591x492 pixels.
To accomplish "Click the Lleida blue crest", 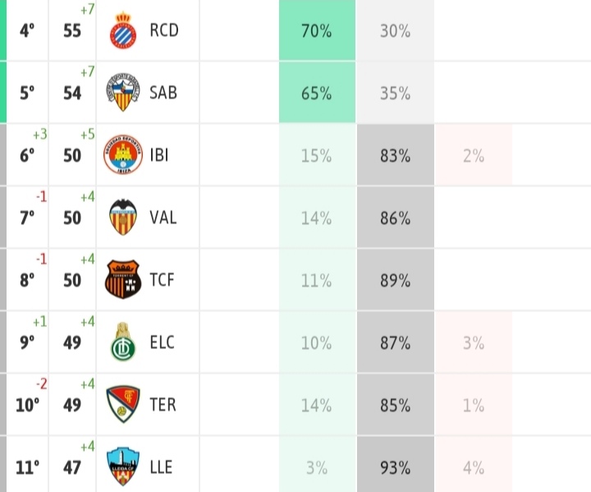I will [x=123, y=467].
